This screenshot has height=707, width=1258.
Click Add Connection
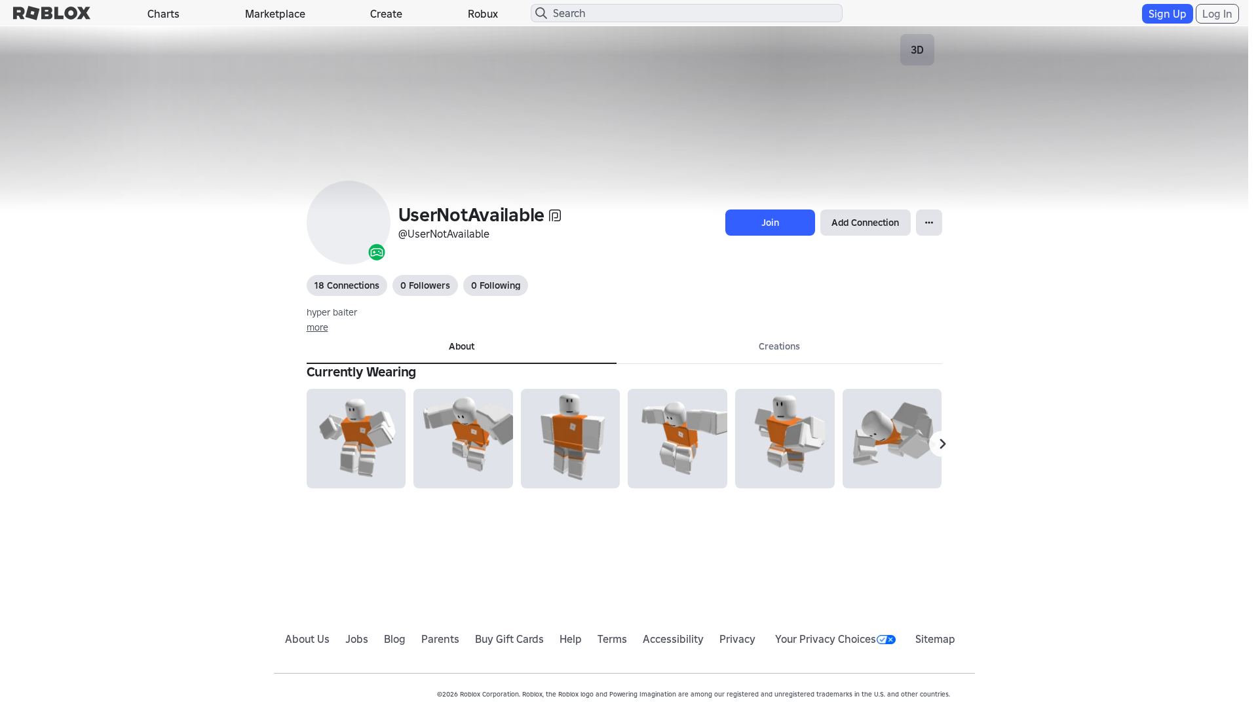click(865, 223)
